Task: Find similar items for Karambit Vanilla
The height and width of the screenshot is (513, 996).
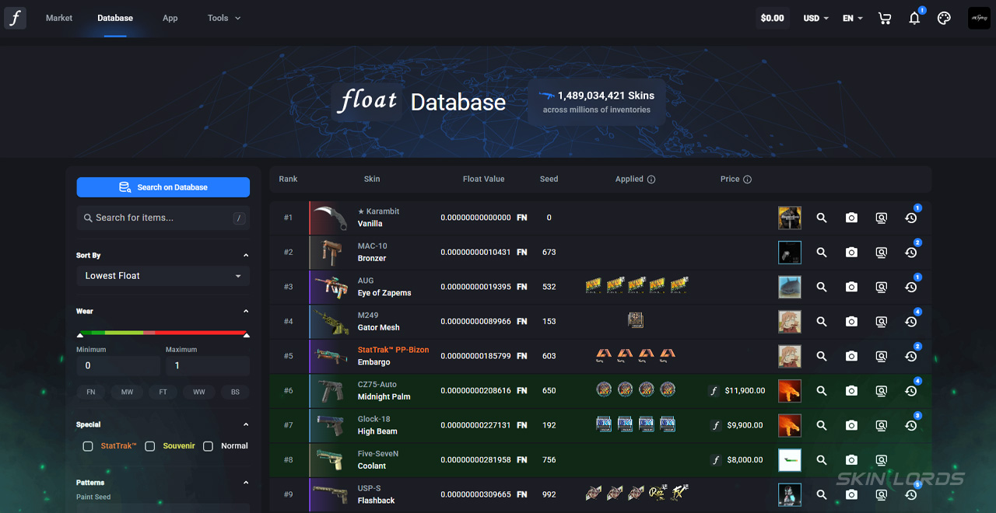Action: click(881, 218)
